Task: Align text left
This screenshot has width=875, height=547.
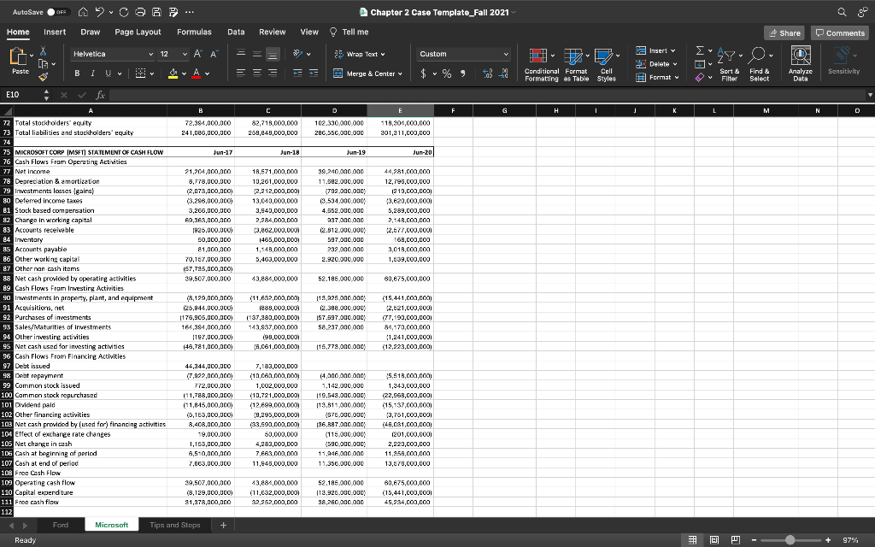Action: pyautogui.click(x=241, y=74)
